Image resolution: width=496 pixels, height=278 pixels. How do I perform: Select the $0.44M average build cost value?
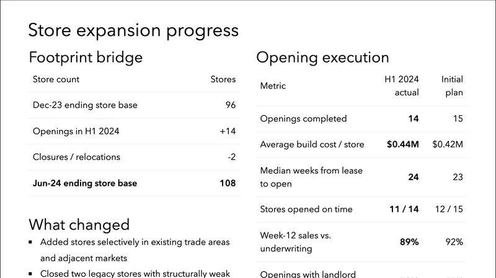click(x=402, y=144)
